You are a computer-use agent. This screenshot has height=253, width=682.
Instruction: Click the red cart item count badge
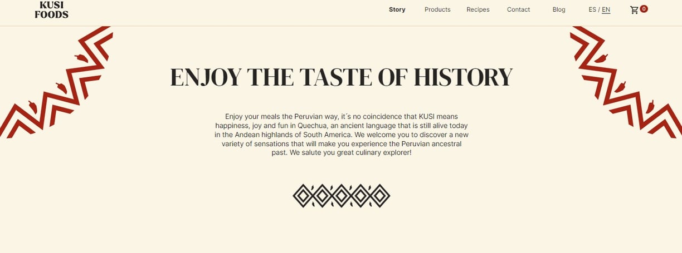pos(644,9)
